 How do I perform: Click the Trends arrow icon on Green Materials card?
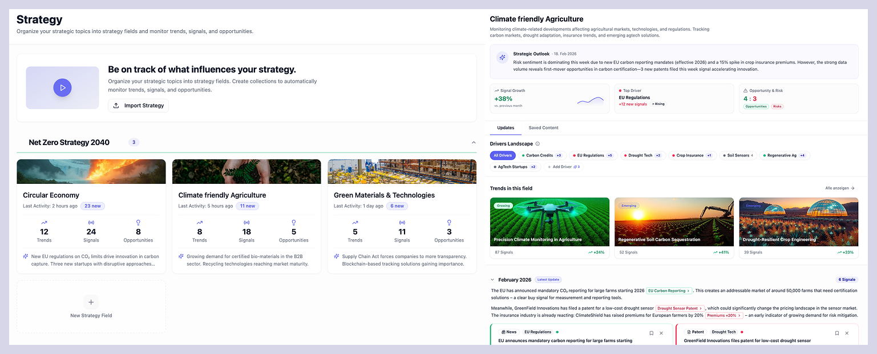pos(355,223)
